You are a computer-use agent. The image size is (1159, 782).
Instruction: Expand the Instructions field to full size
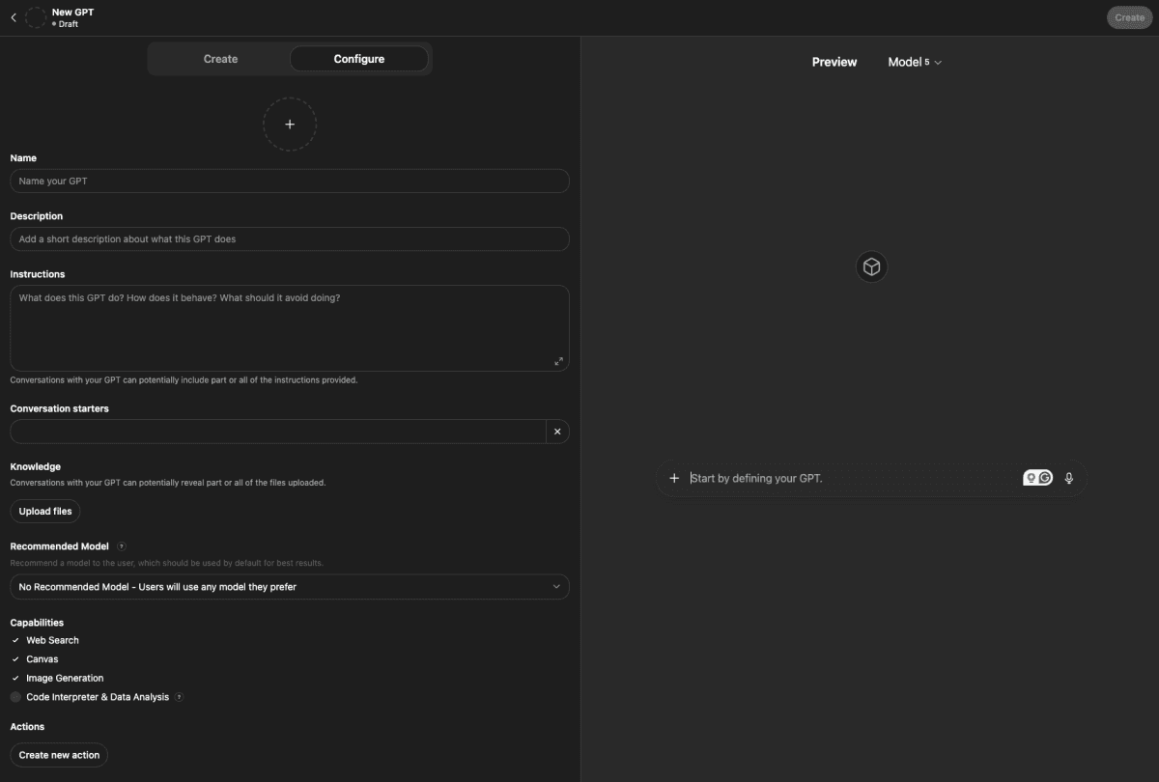(x=558, y=361)
